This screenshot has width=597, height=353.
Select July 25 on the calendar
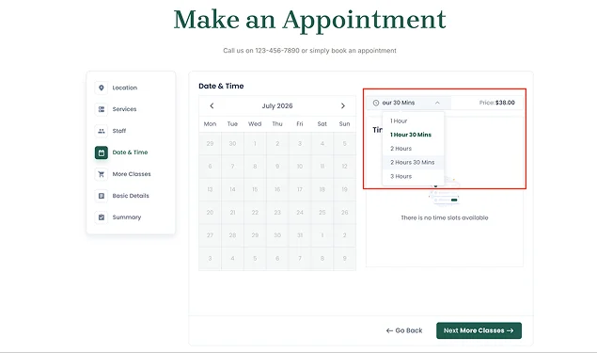click(x=322, y=213)
